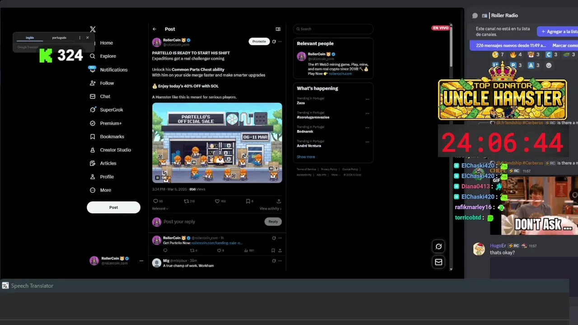Open the Explore search icon in sidebar
This screenshot has height=325, width=578.
click(93, 56)
